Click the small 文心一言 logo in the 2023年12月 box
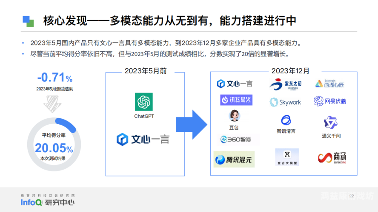378x212 pixels. (235, 84)
